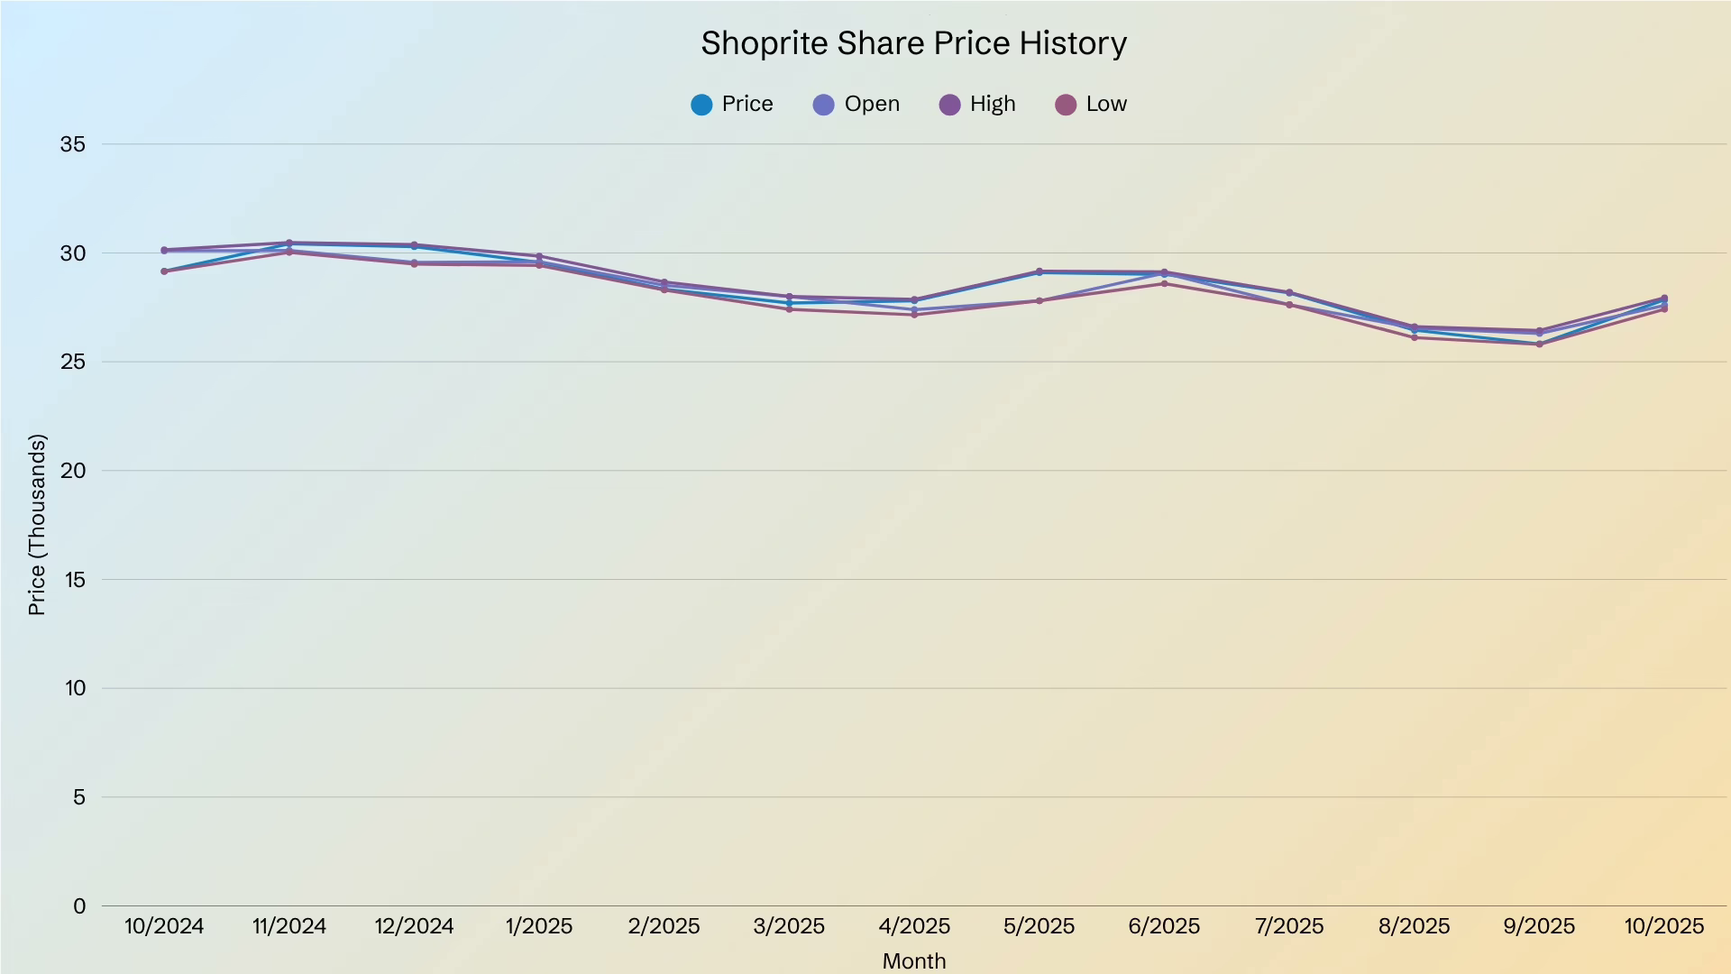Click the 15 y-axis tick label
The width and height of the screenshot is (1731, 974).
click(x=75, y=580)
